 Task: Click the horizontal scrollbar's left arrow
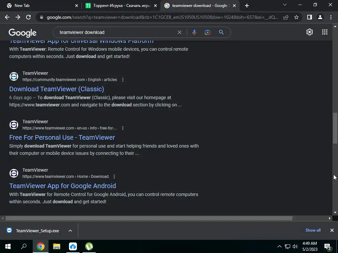tap(3, 218)
